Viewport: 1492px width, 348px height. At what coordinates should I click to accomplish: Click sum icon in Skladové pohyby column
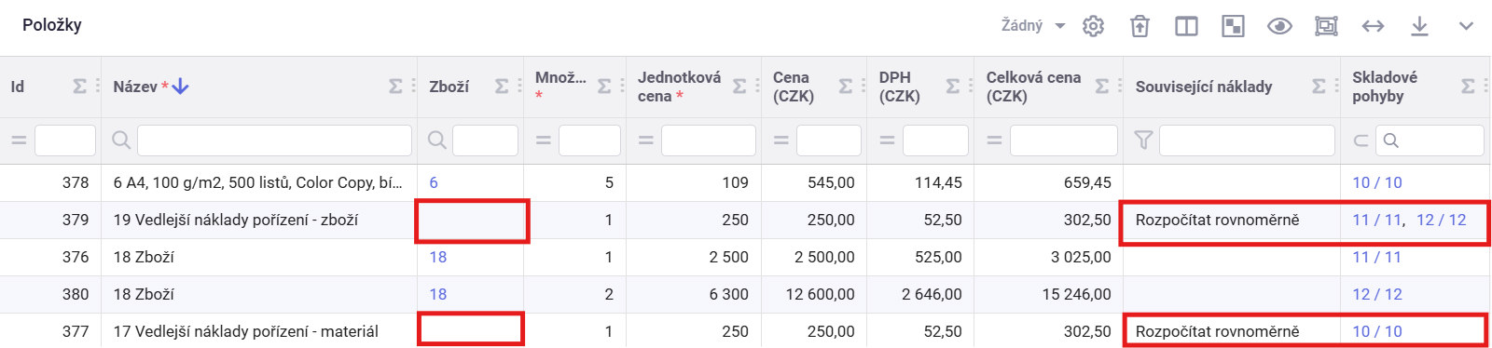[1468, 87]
